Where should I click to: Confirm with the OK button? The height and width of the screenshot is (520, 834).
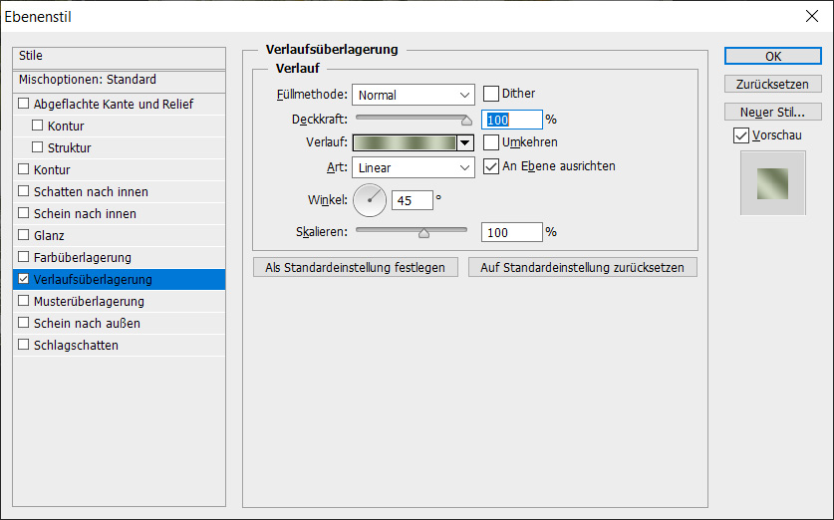773,57
